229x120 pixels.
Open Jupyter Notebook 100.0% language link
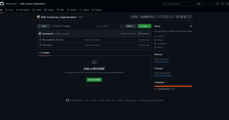click(165, 89)
